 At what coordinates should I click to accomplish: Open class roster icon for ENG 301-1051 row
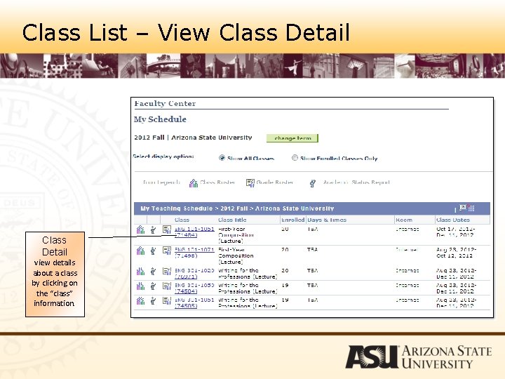(x=140, y=300)
